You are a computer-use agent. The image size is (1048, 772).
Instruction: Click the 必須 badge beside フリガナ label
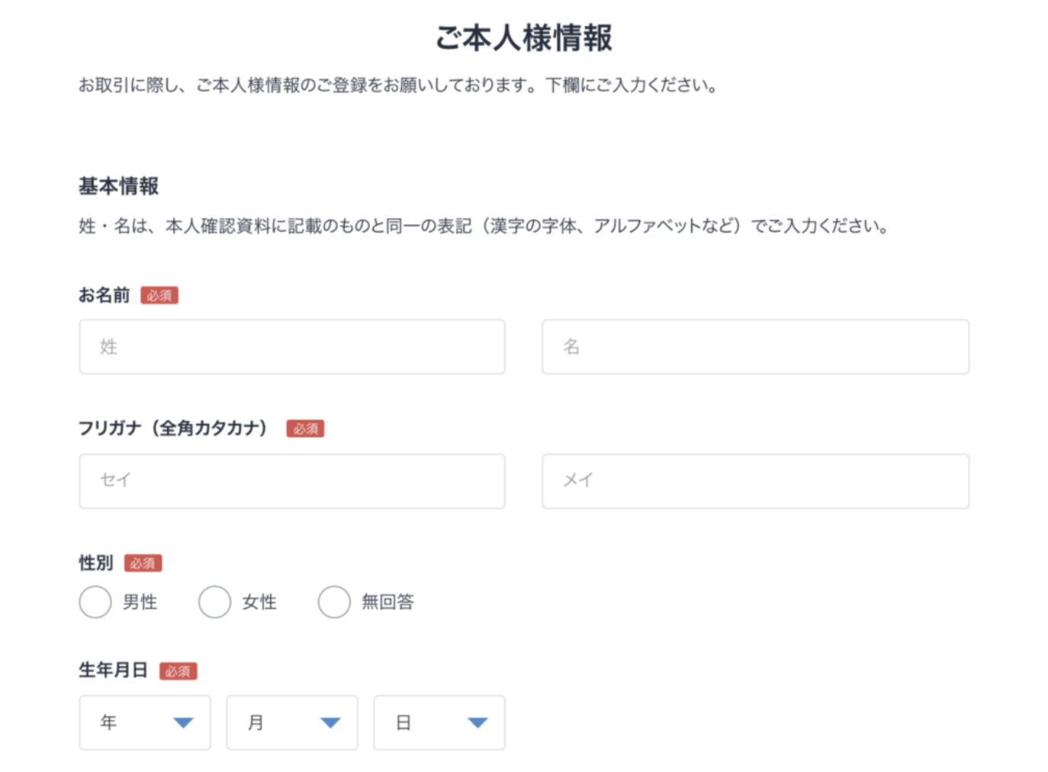click(305, 429)
